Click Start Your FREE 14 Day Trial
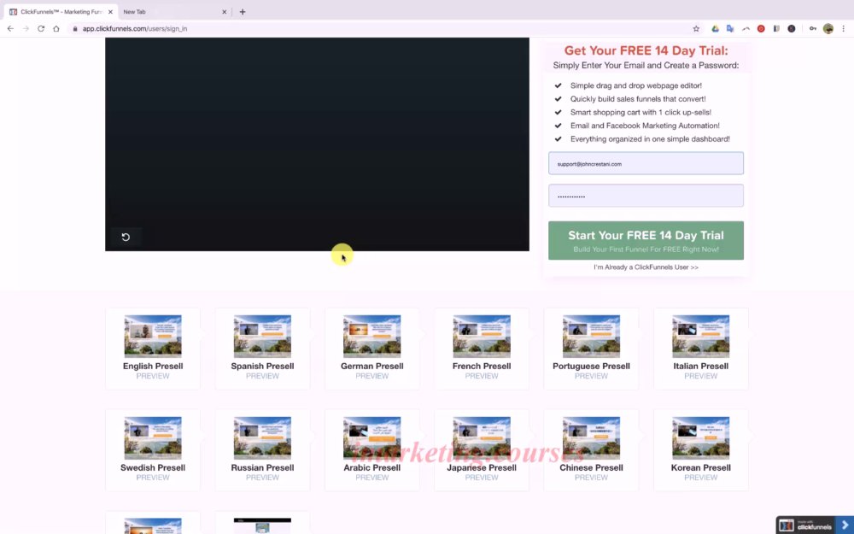The width and height of the screenshot is (854, 534). coord(646,240)
